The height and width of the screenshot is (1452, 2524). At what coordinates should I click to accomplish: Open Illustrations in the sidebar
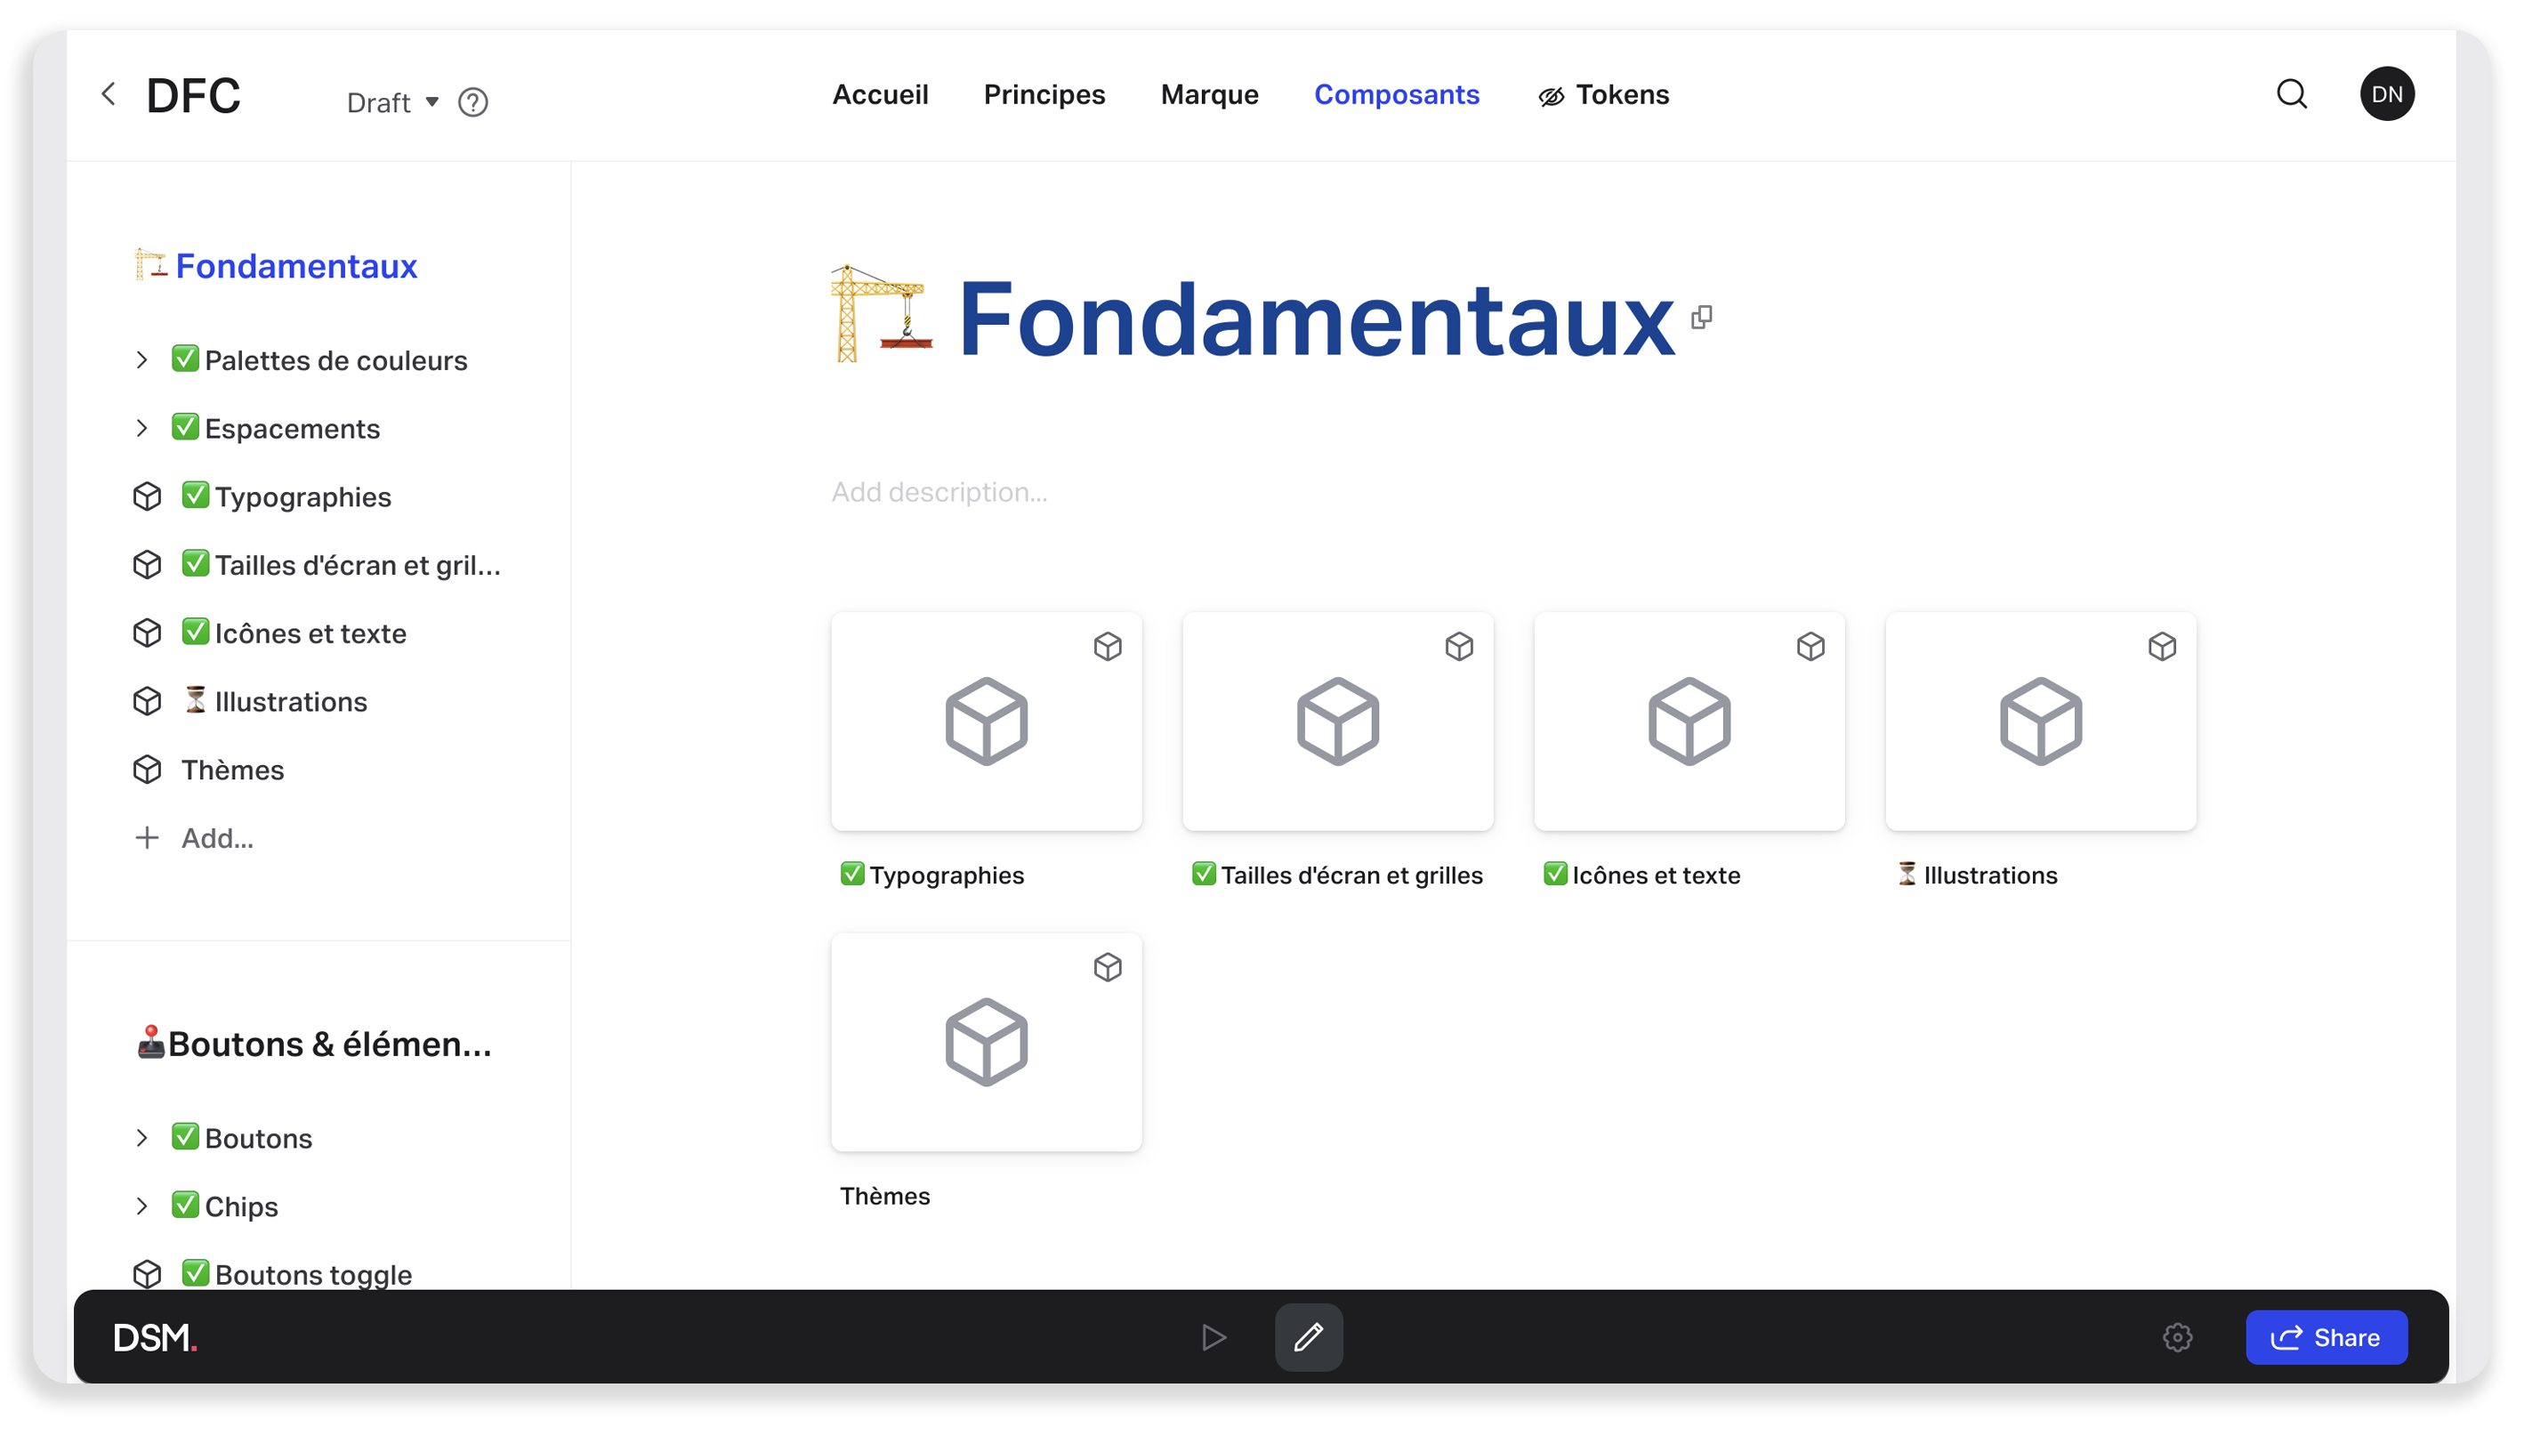point(275,702)
